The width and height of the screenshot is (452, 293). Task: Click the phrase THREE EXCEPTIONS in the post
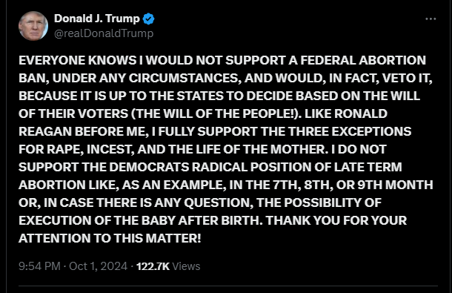350,131
